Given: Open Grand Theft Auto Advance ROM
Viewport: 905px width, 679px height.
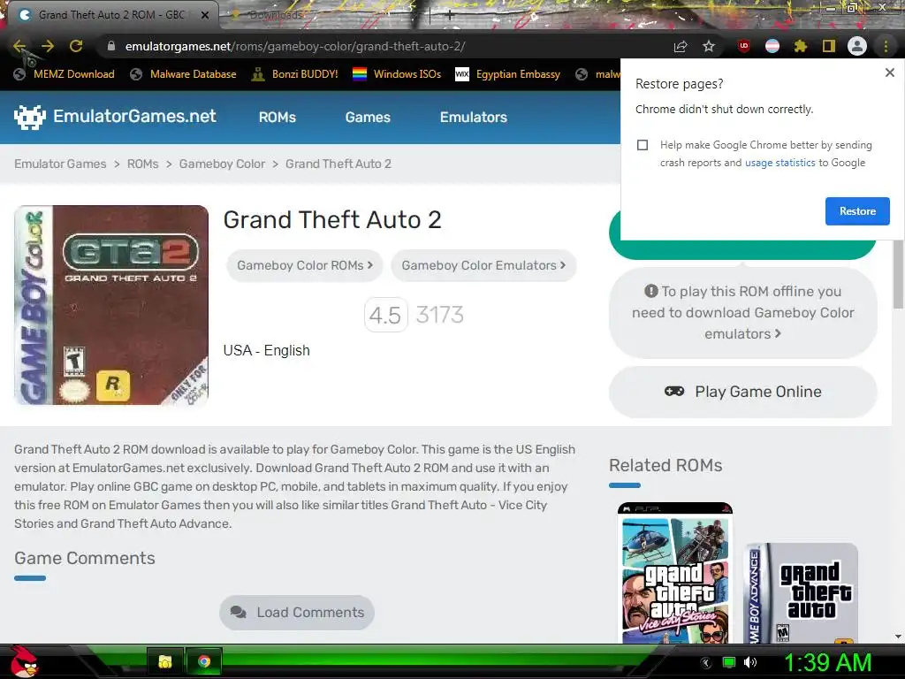Looking at the screenshot, I should (801, 593).
